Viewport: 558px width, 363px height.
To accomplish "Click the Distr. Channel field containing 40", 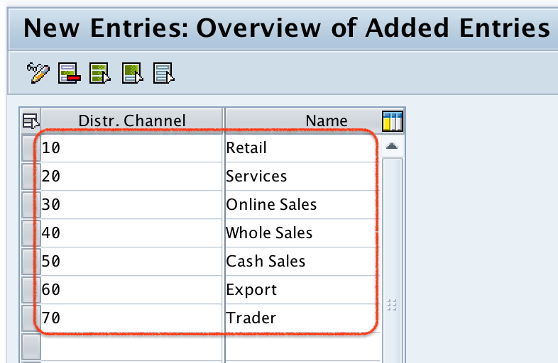I will [131, 233].
